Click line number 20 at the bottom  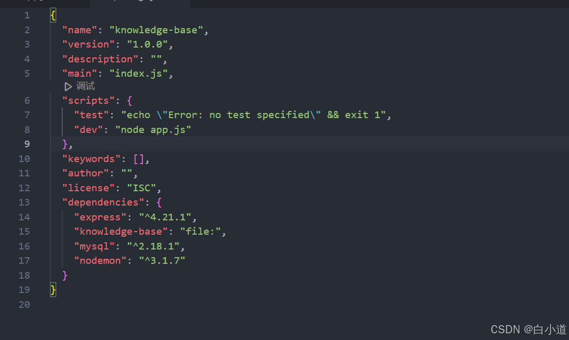24,304
